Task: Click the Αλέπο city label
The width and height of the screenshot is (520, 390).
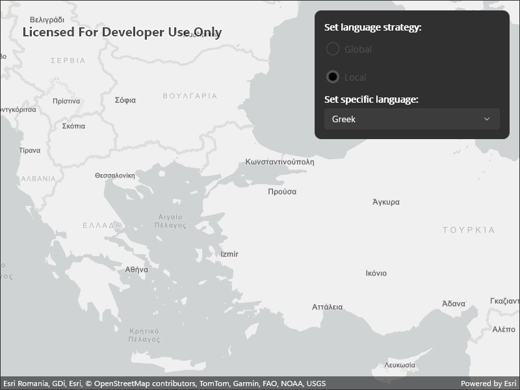Action: coord(504,330)
